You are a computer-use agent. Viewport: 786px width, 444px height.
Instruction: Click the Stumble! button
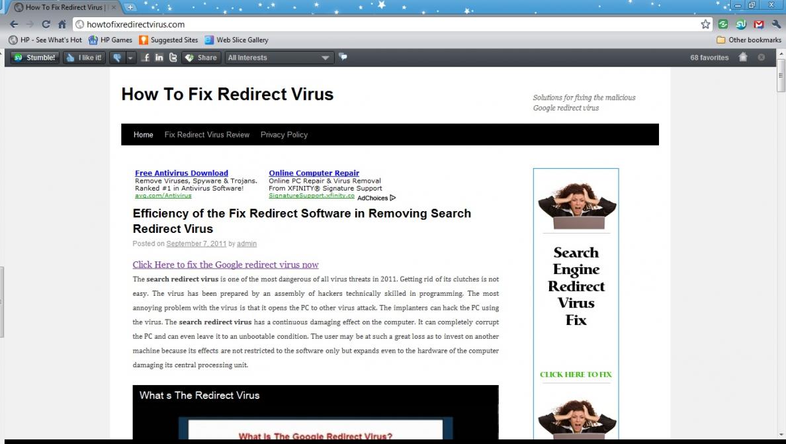34,58
